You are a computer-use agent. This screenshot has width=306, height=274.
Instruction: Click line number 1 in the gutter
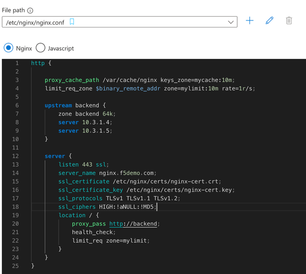point(17,63)
